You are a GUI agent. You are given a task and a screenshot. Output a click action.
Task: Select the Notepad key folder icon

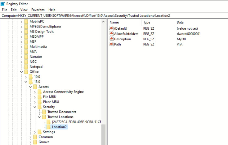[x=26, y=67]
